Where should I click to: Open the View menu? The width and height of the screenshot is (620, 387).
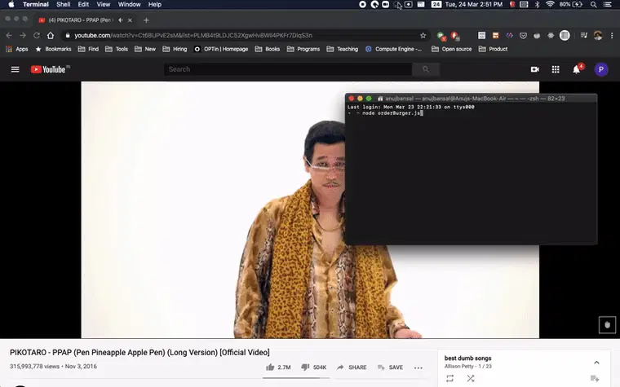pos(104,4)
